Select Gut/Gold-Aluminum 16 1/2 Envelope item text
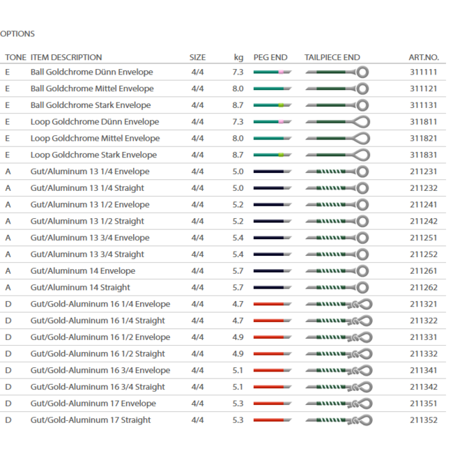 point(100,337)
